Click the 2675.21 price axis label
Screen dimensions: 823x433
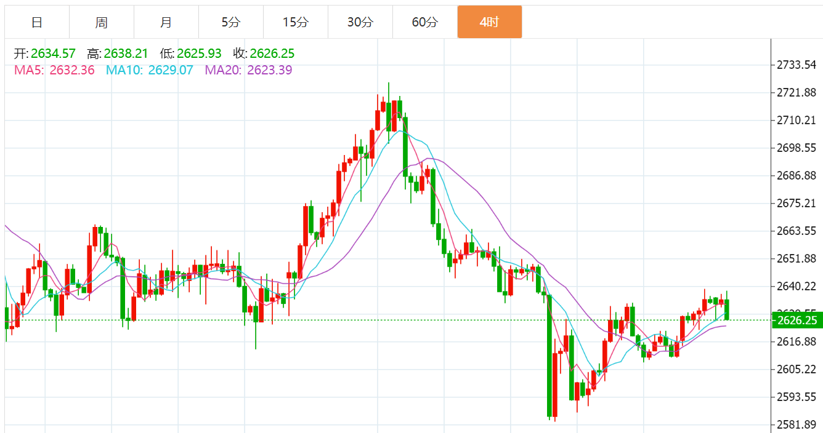point(797,204)
